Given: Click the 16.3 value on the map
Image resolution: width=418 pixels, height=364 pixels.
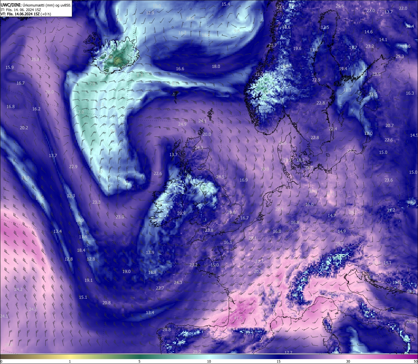Looking at the screenshot, I should 410,93.
